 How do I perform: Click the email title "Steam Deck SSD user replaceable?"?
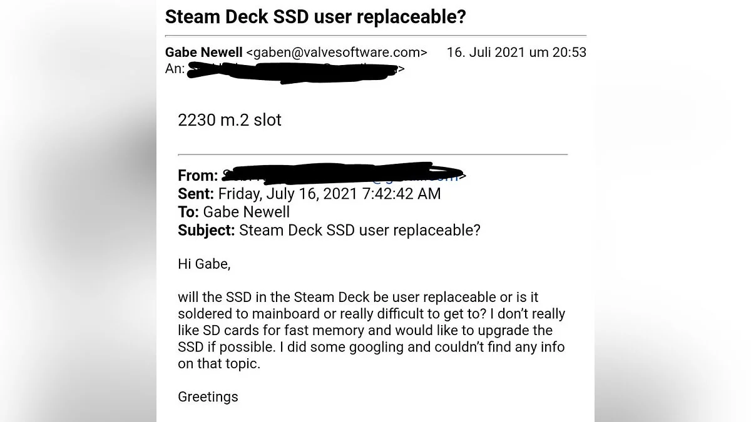pyautogui.click(x=315, y=17)
